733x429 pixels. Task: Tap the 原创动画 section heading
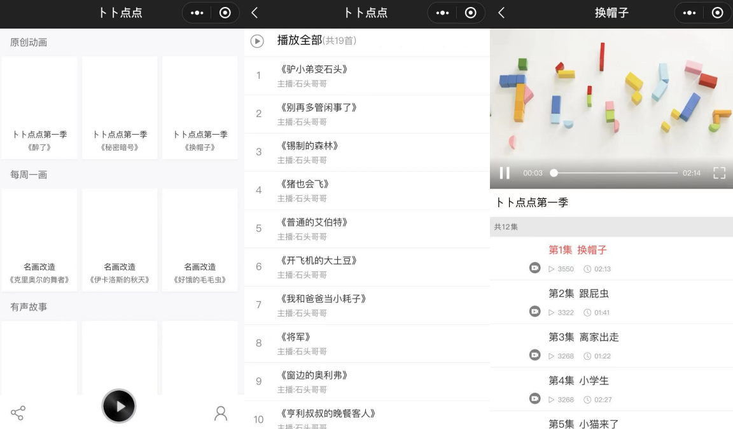29,43
